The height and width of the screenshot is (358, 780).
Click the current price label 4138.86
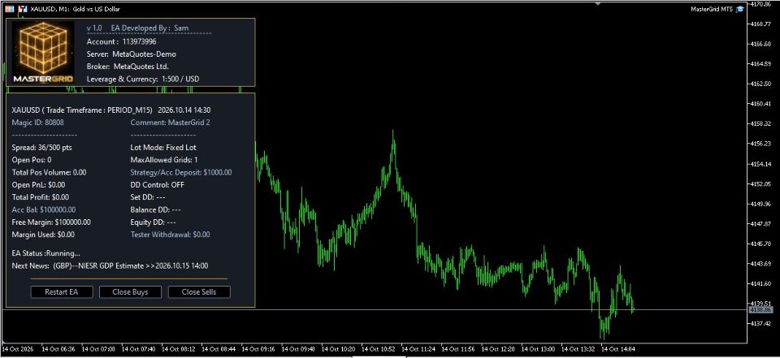point(761,310)
